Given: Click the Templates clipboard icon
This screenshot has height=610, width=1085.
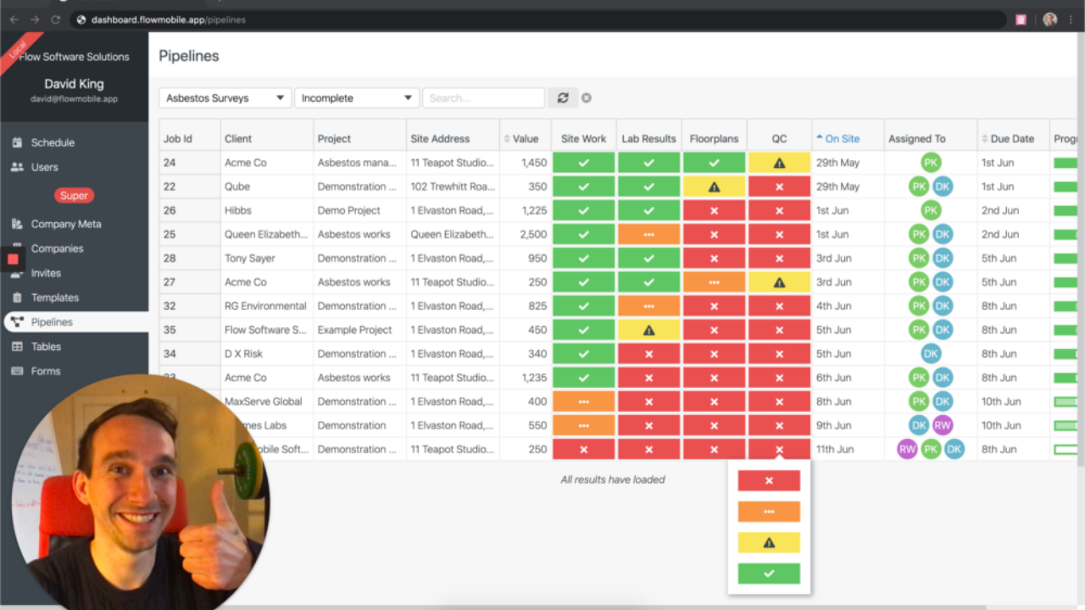Looking at the screenshot, I should point(16,297).
